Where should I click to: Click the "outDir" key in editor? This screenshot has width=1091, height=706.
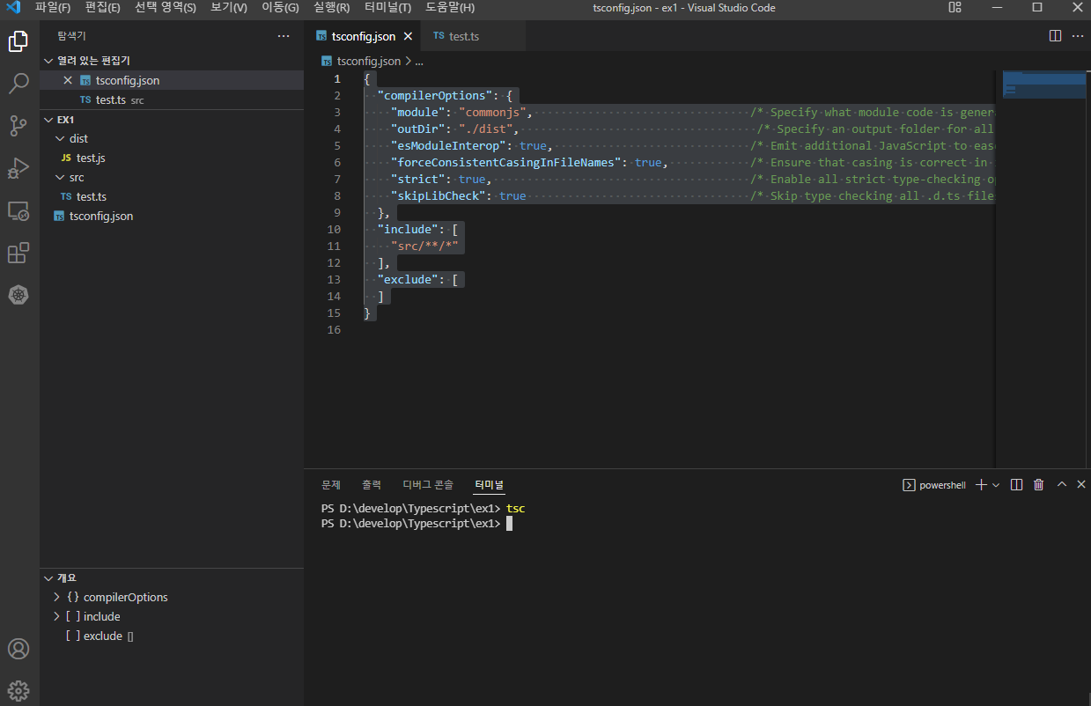point(418,129)
